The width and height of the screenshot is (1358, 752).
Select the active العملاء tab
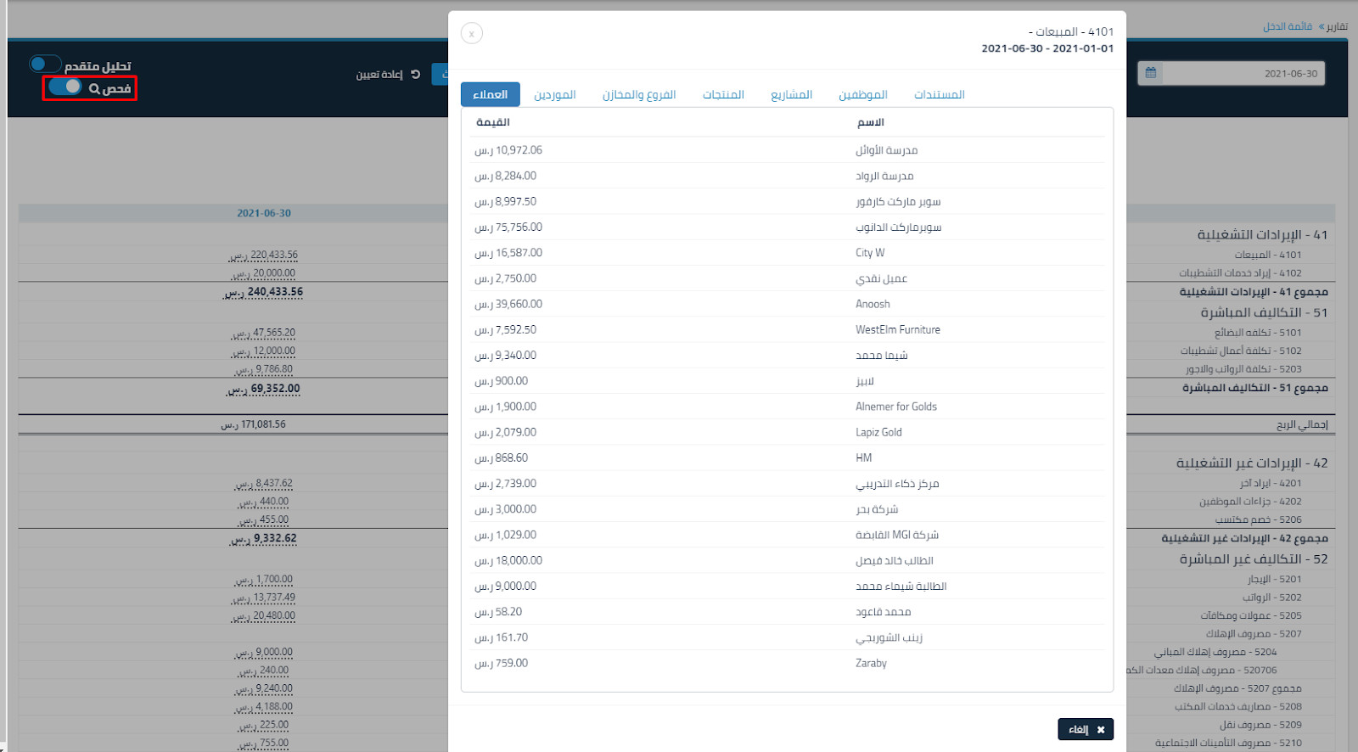pyautogui.click(x=490, y=94)
